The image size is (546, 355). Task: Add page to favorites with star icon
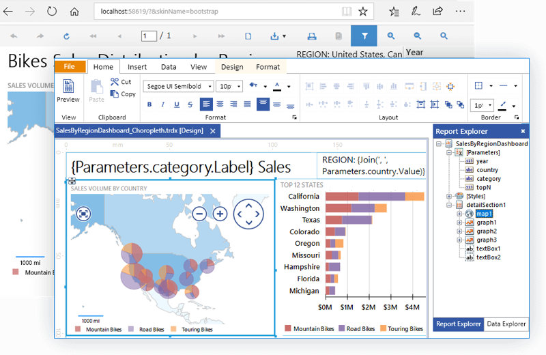(x=363, y=12)
